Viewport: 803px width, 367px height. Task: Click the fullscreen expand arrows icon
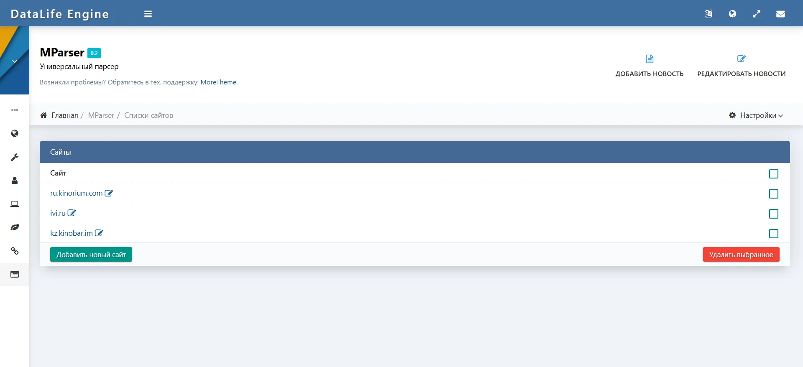[x=757, y=14]
